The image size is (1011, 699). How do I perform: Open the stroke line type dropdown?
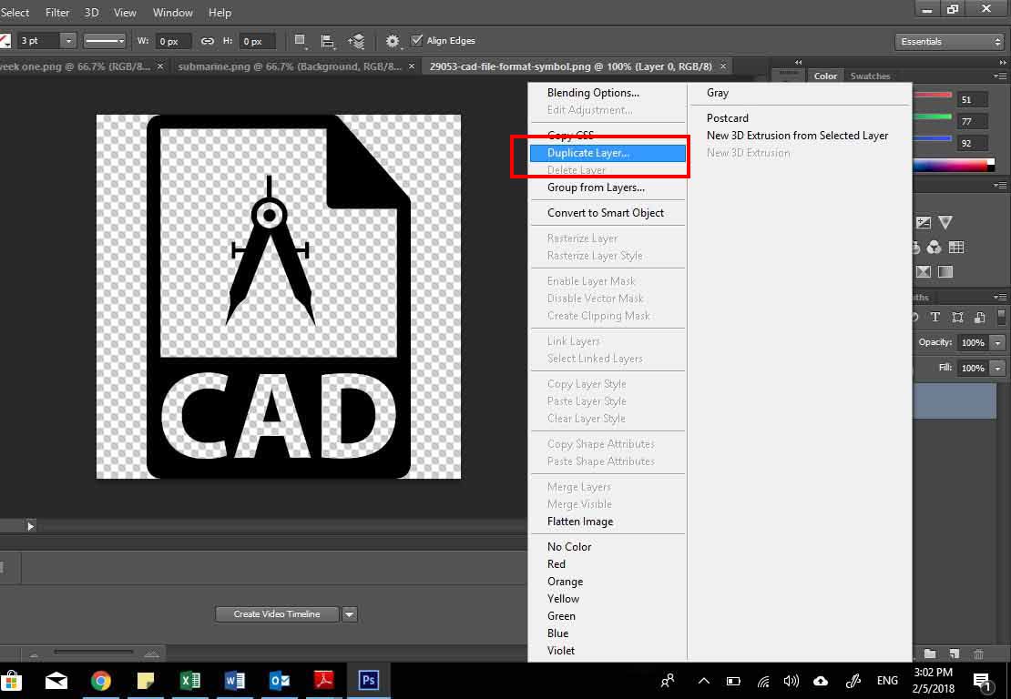pyautogui.click(x=105, y=41)
